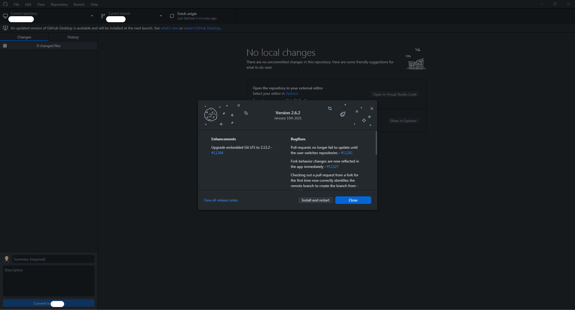Click "Last fetched 4 minutes ago" text

point(197,19)
